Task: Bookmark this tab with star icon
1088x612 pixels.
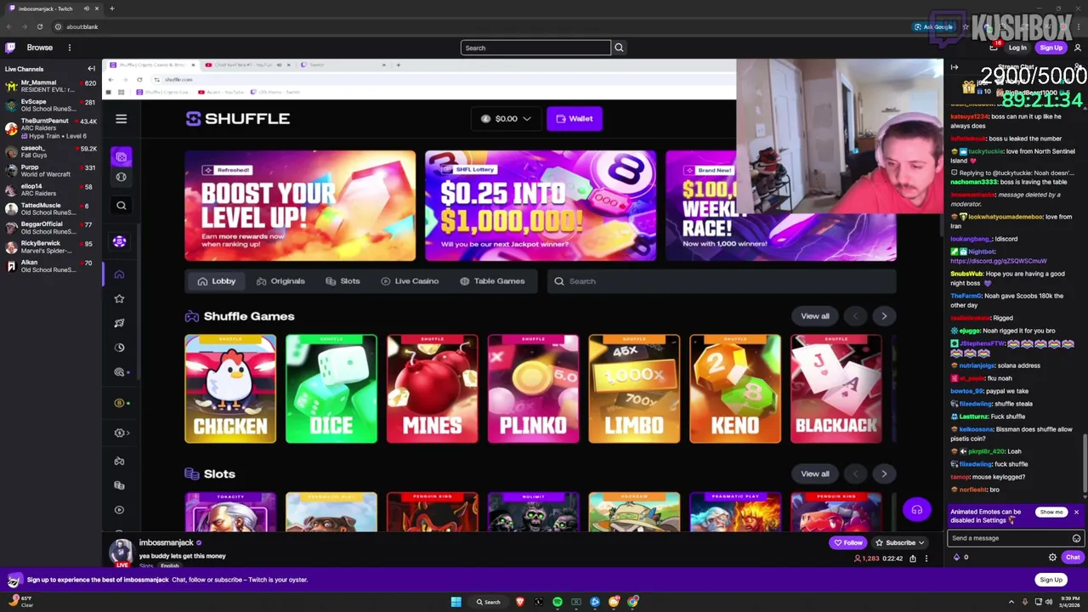Action: [x=966, y=26]
